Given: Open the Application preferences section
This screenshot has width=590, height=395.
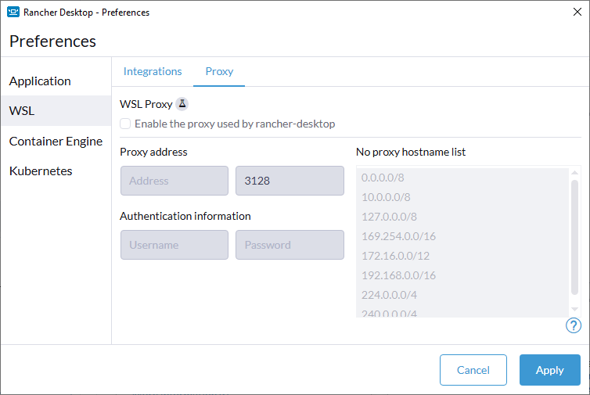Looking at the screenshot, I should tap(40, 81).
